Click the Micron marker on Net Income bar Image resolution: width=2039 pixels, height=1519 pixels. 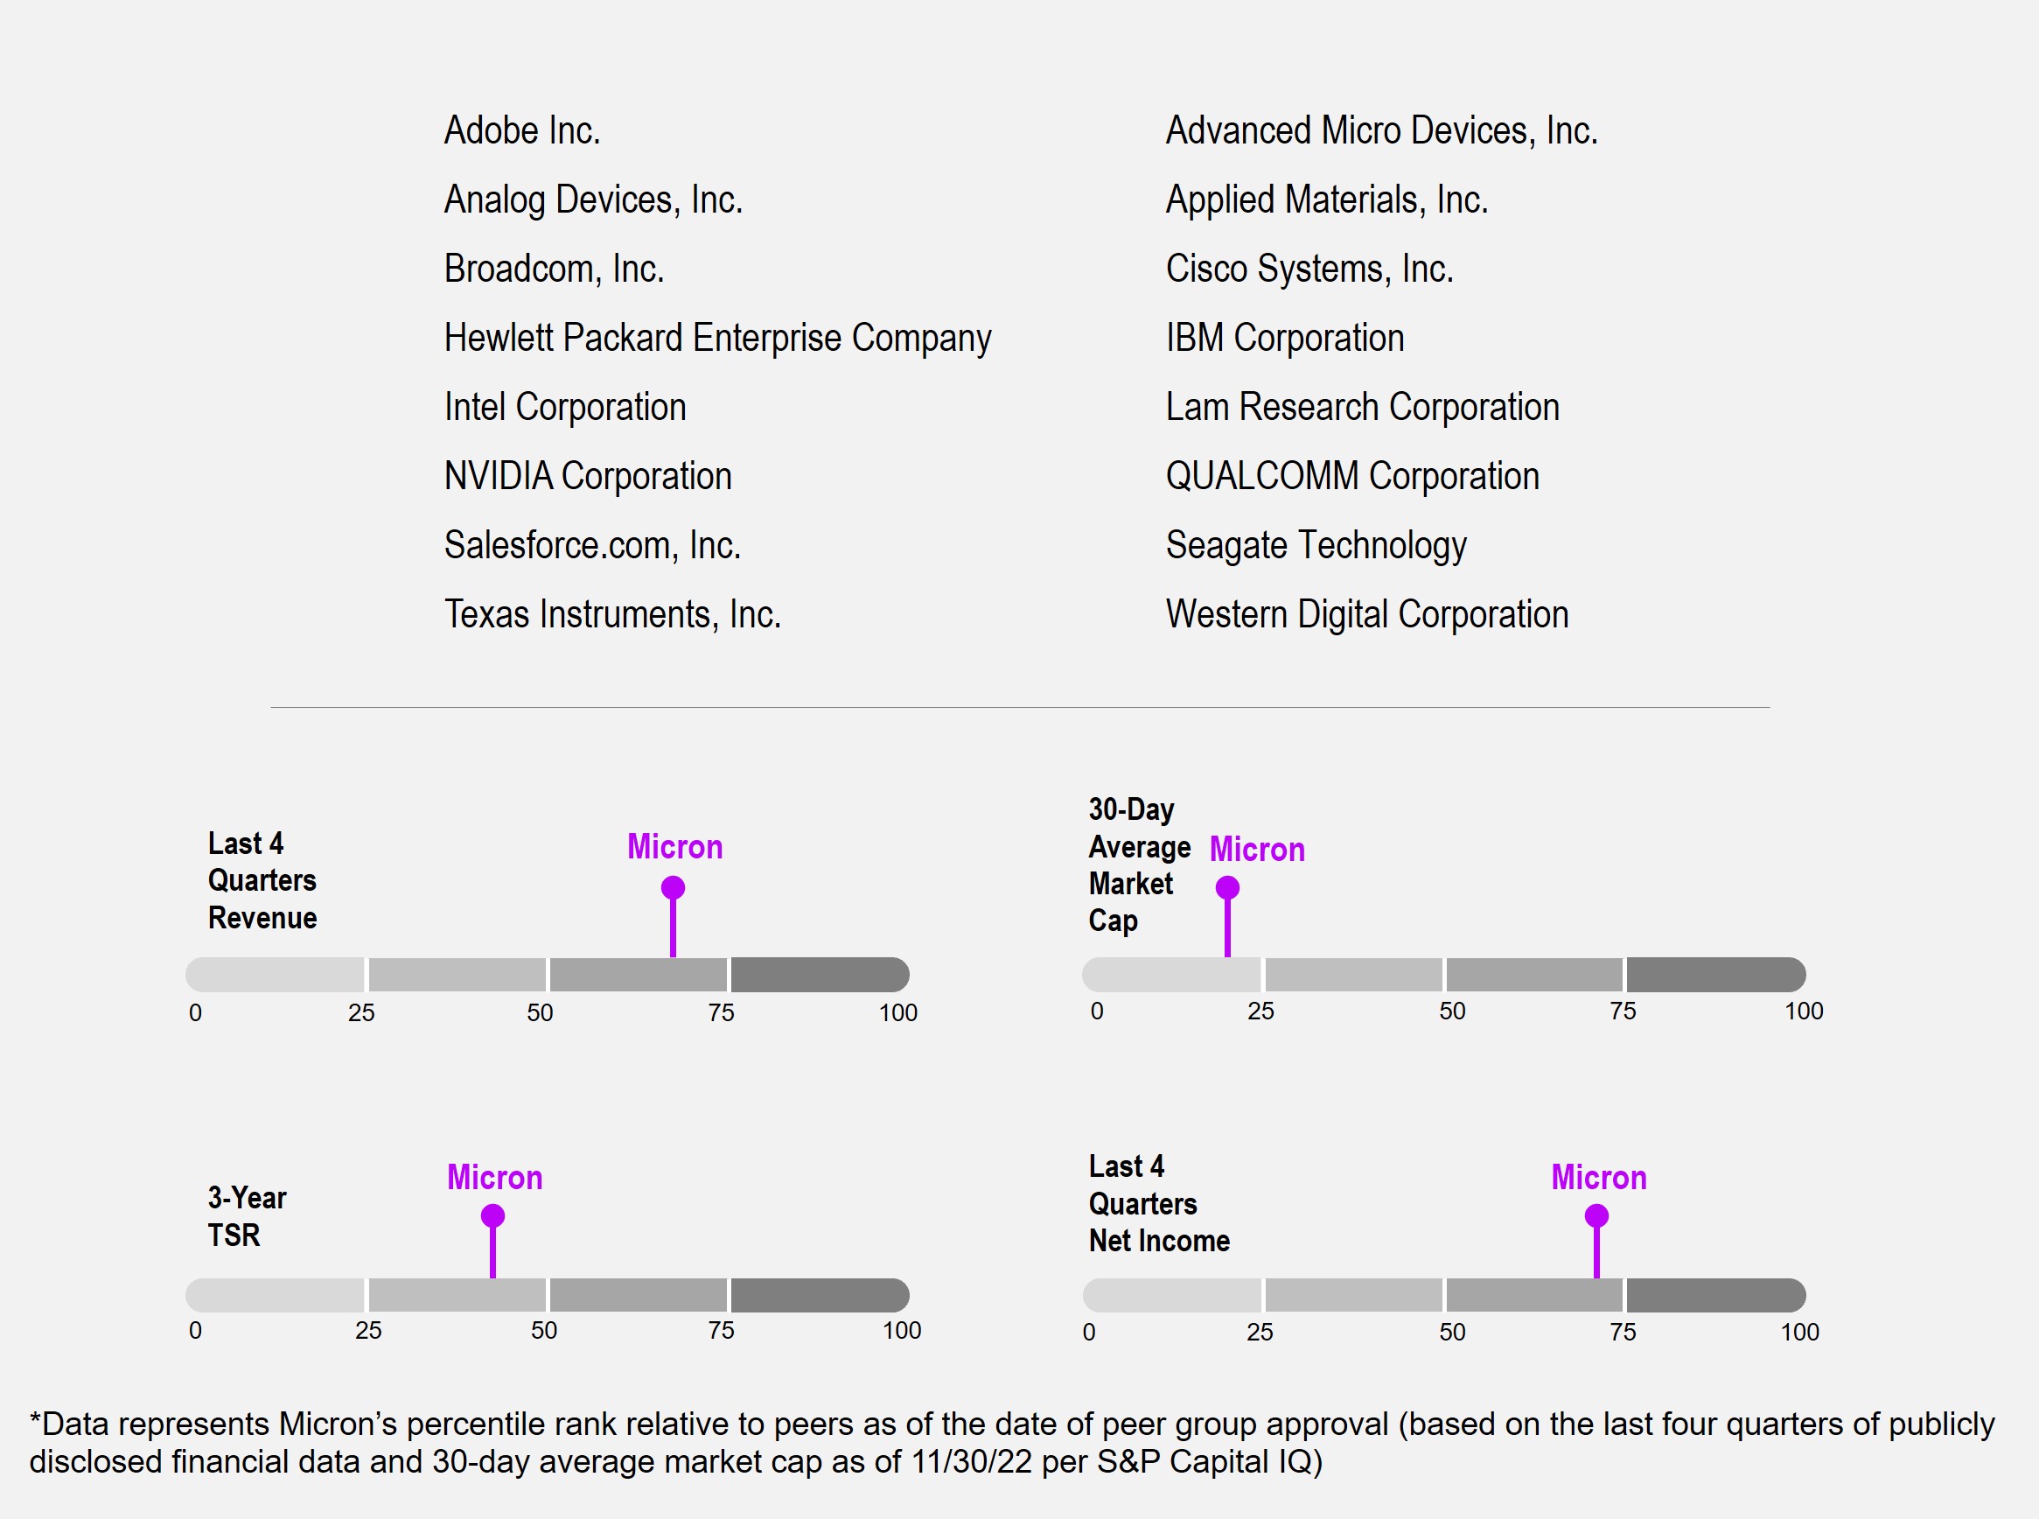tap(1596, 1216)
